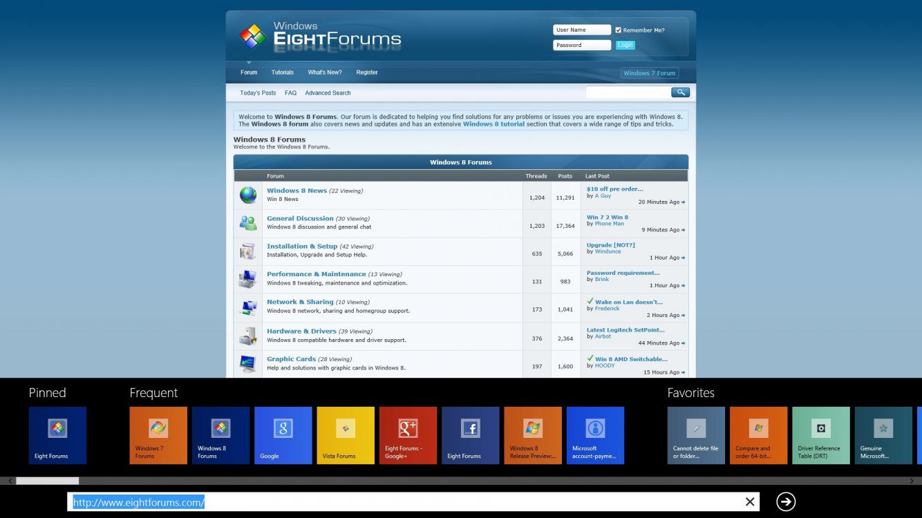Click the forum search magnifier button
Image resolution: width=922 pixels, height=518 pixels.
(x=680, y=93)
